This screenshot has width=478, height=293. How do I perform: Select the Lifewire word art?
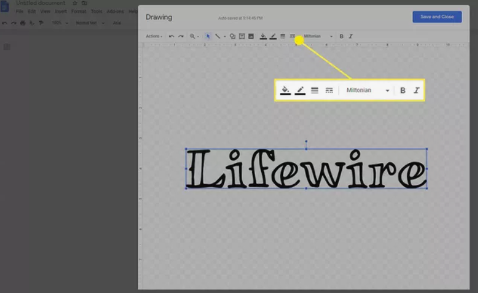tap(306, 168)
